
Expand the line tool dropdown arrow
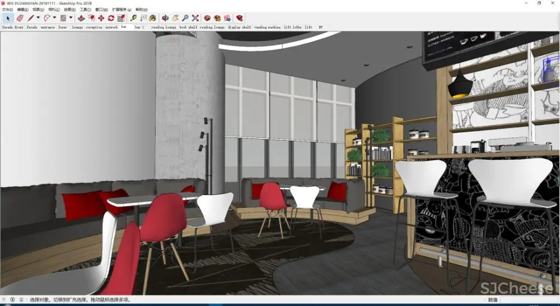pos(38,18)
